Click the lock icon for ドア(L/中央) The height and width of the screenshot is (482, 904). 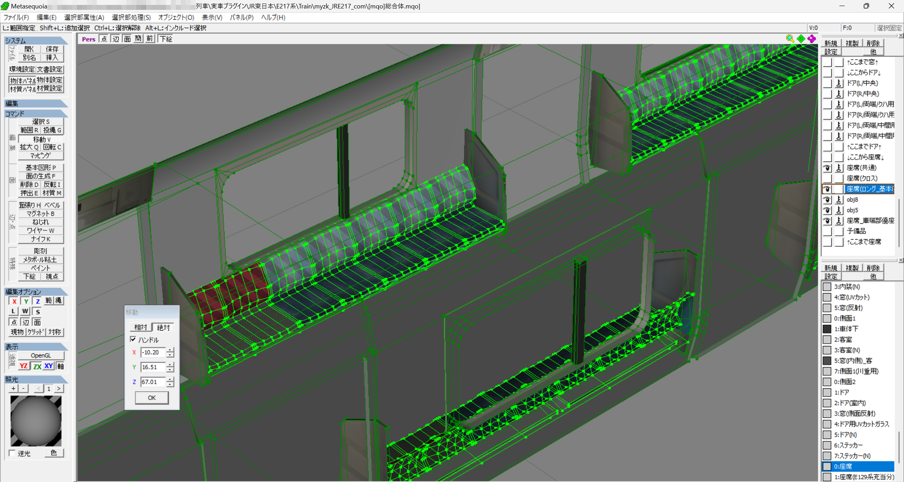(x=839, y=83)
